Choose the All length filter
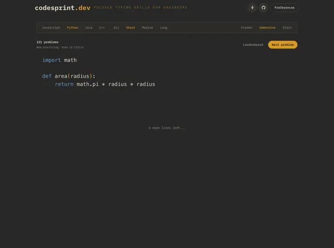Viewport: 334px width, 248px height. coord(116,28)
